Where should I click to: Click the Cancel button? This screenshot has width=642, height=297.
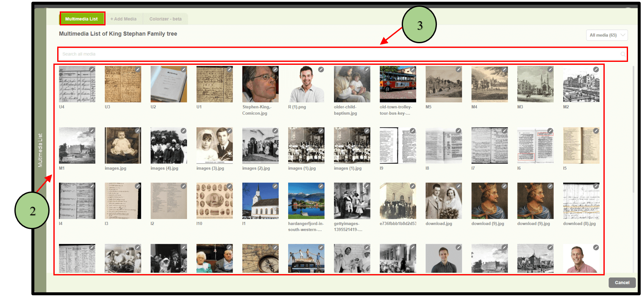pos(622,283)
